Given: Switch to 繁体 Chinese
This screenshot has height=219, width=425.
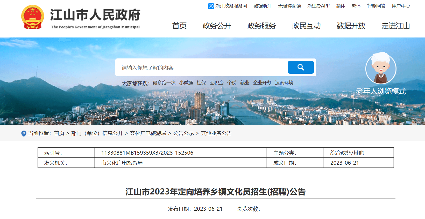Looking at the screenshot, I should click(x=356, y=6).
